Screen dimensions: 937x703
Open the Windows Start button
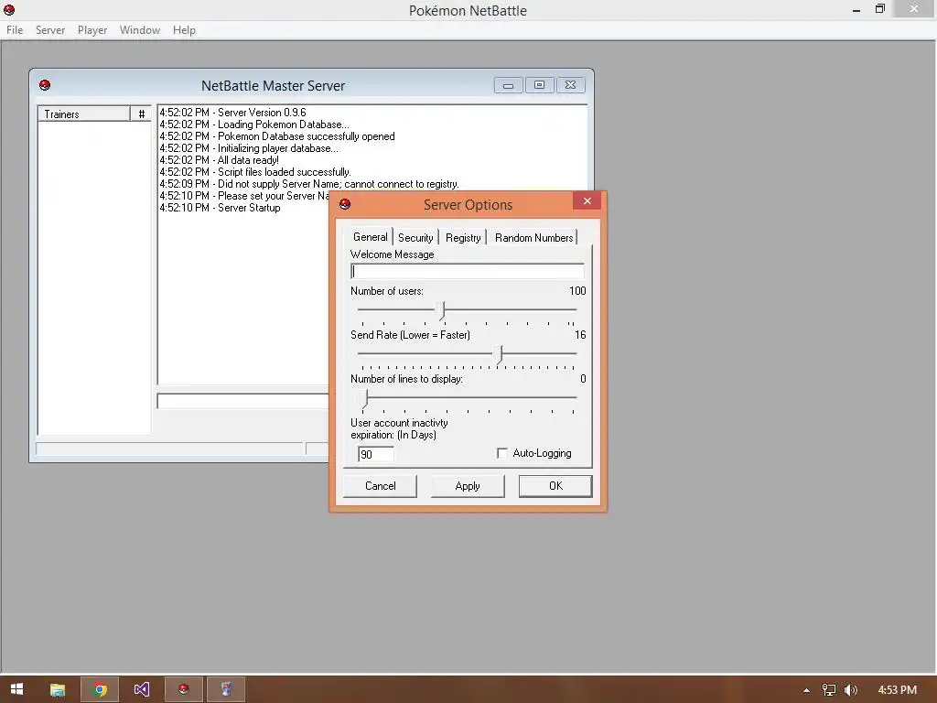(x=16, y=689)
